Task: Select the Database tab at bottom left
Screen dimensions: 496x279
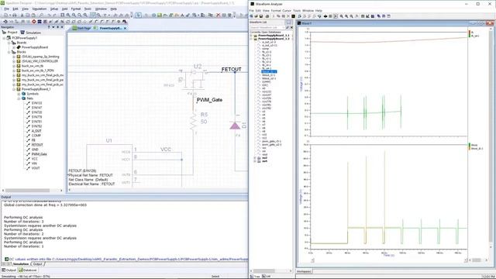Action: click(28, 270)
